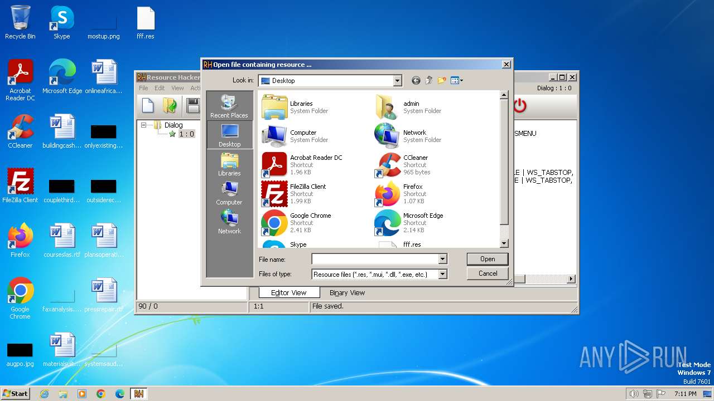Open Windows Media Player from the taskbar
714x401 pixels.
[x=82, y=394]
